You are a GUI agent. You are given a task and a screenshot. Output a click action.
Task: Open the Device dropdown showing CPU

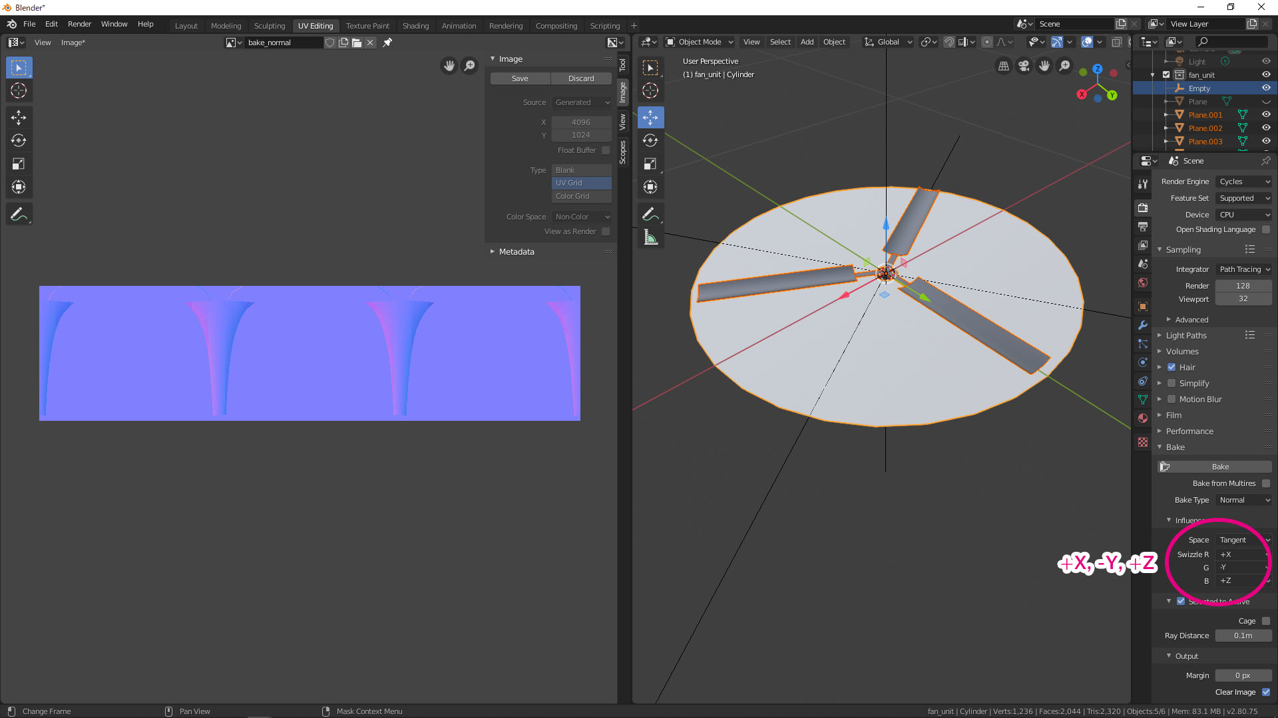1243,215
